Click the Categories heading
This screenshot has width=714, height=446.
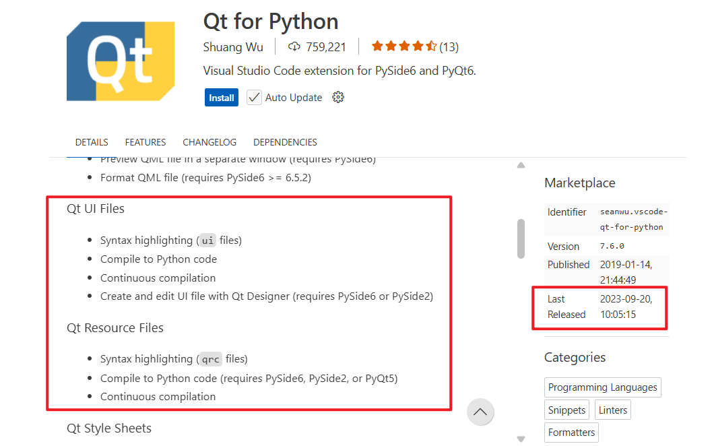pos(575,357)
